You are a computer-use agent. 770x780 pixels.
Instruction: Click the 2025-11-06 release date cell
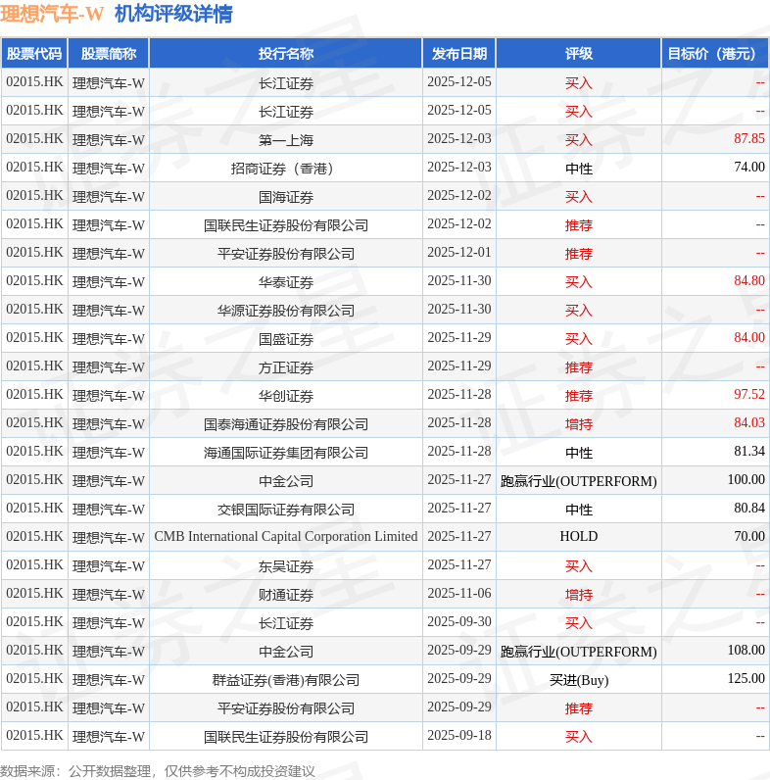pos(458,594)
